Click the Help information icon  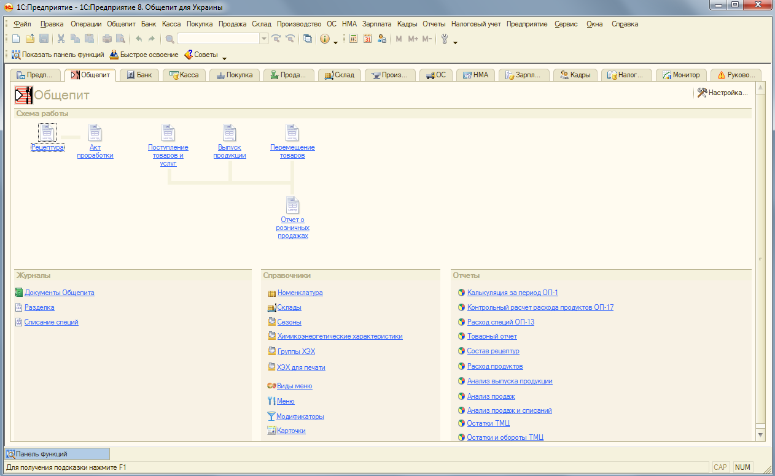click(325, 39)
